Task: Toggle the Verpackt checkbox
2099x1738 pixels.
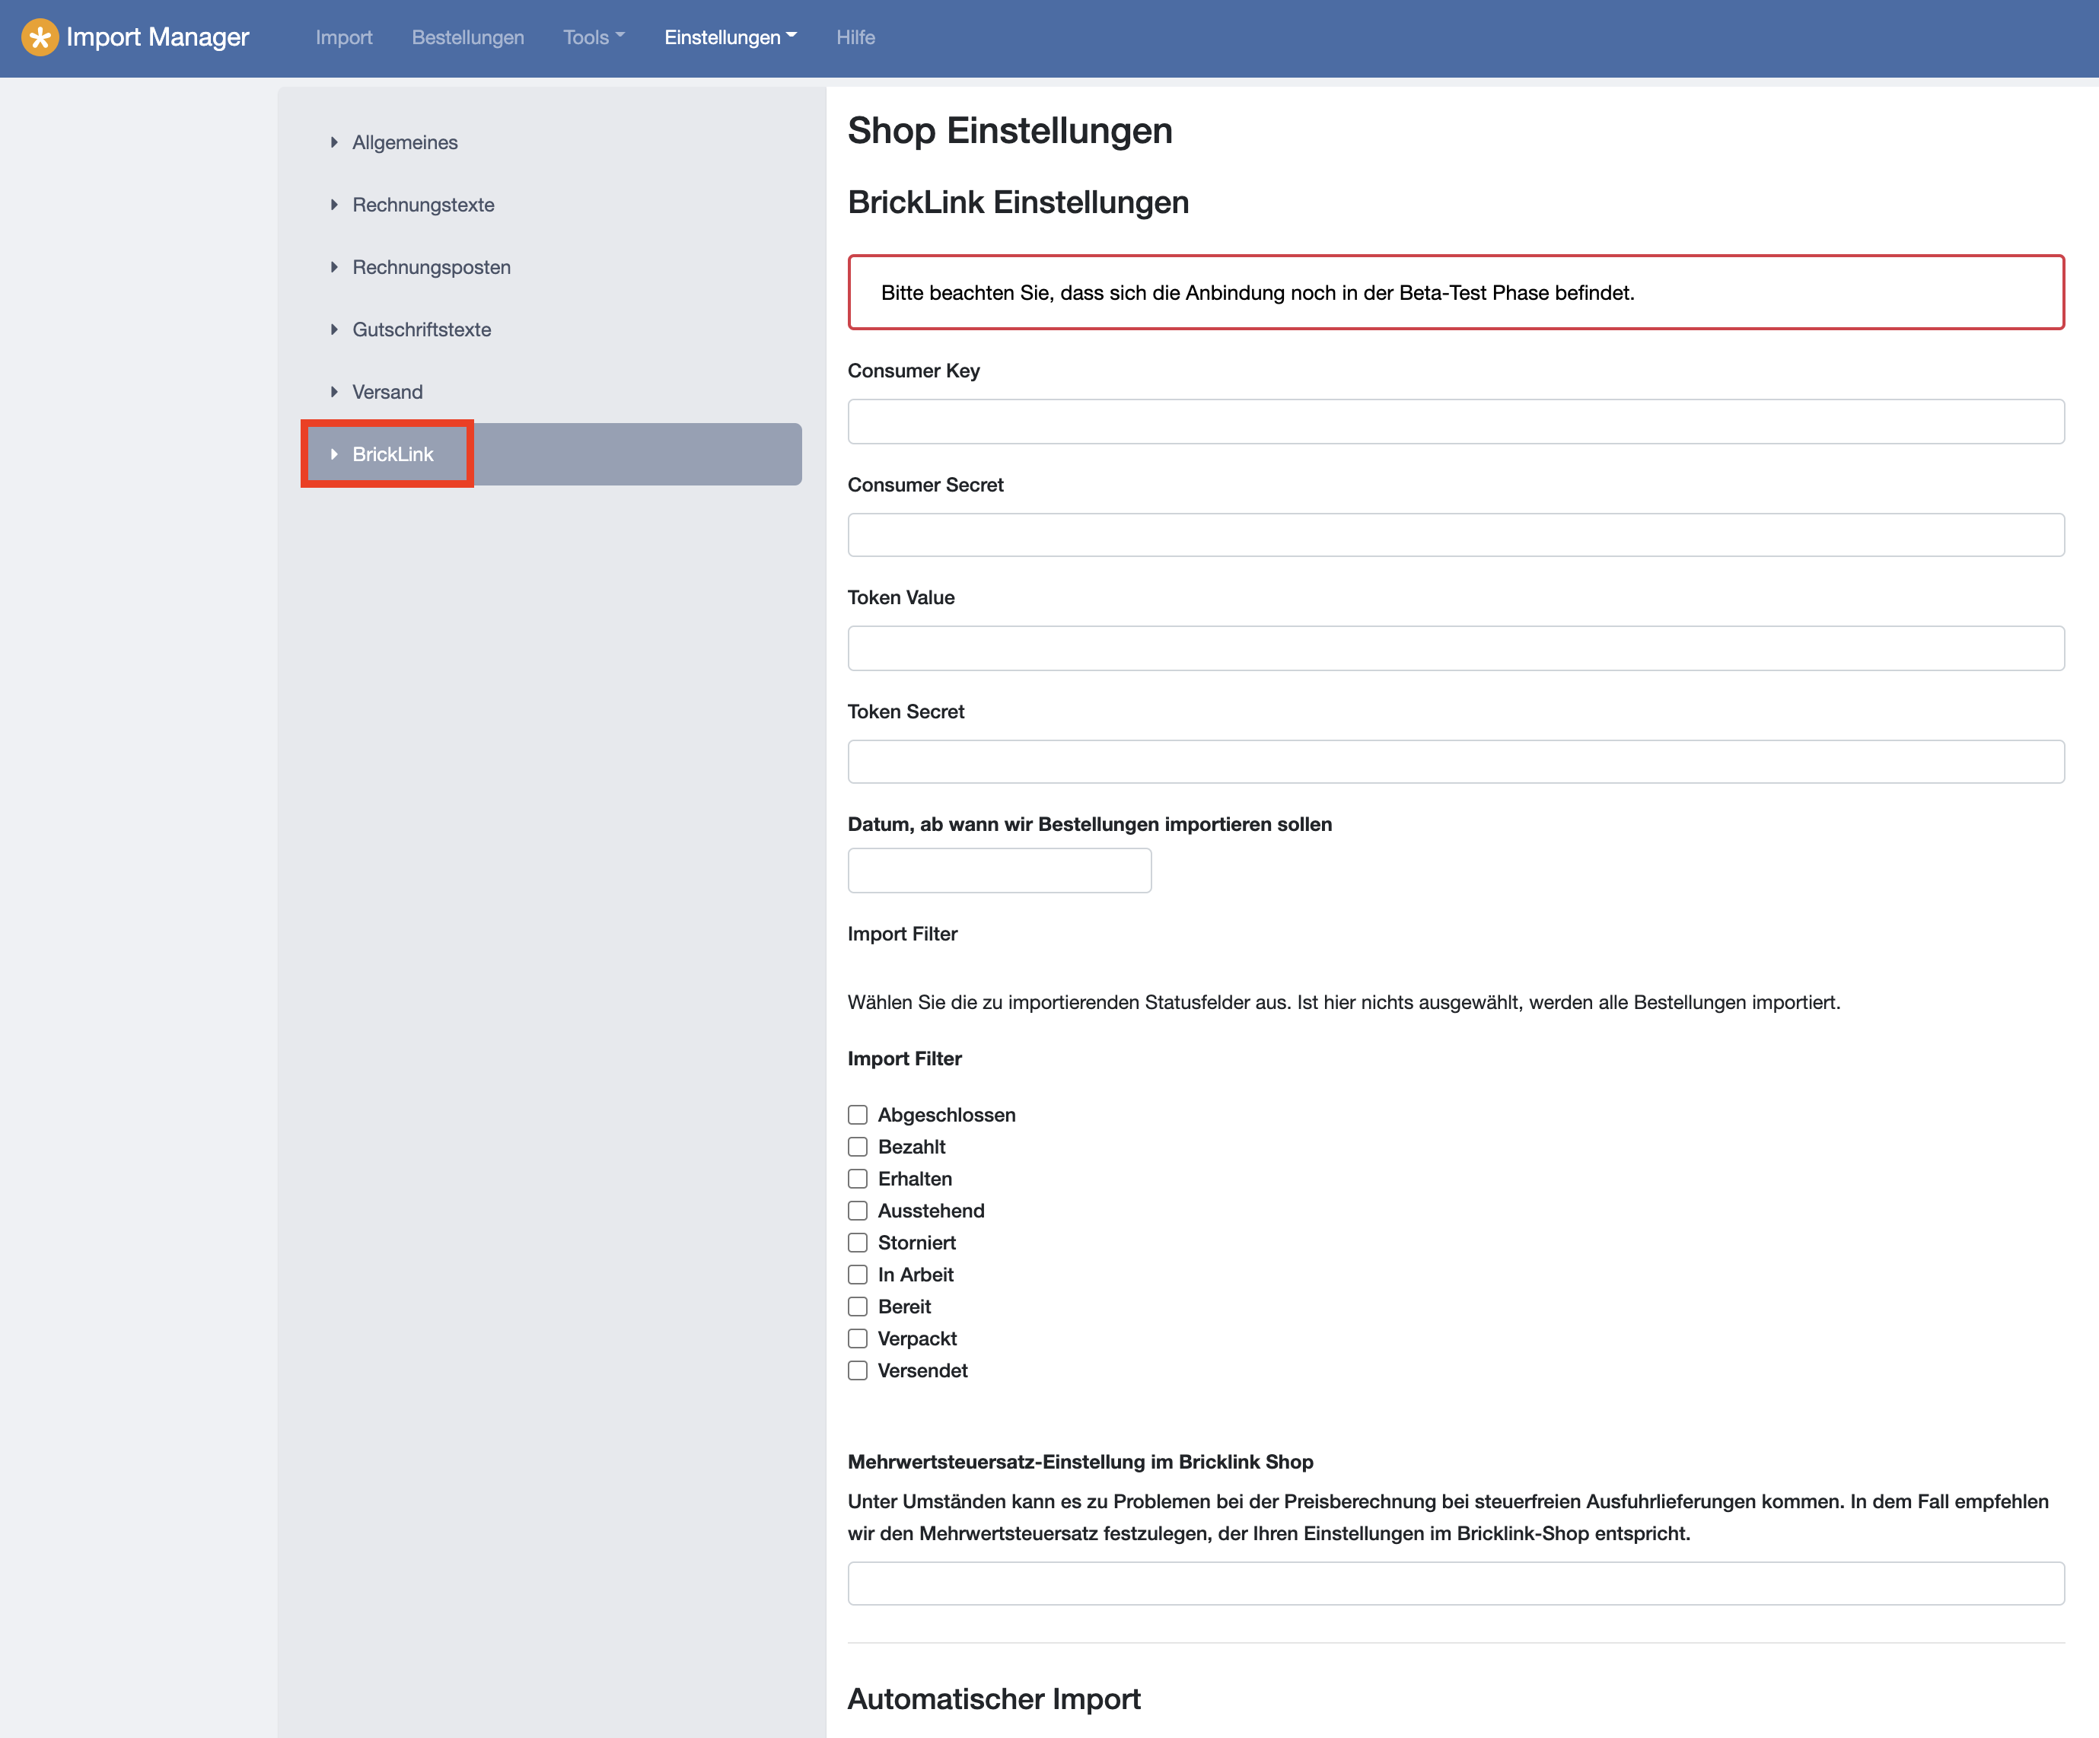Action: pyautogui.click(x=858, y=1339)
